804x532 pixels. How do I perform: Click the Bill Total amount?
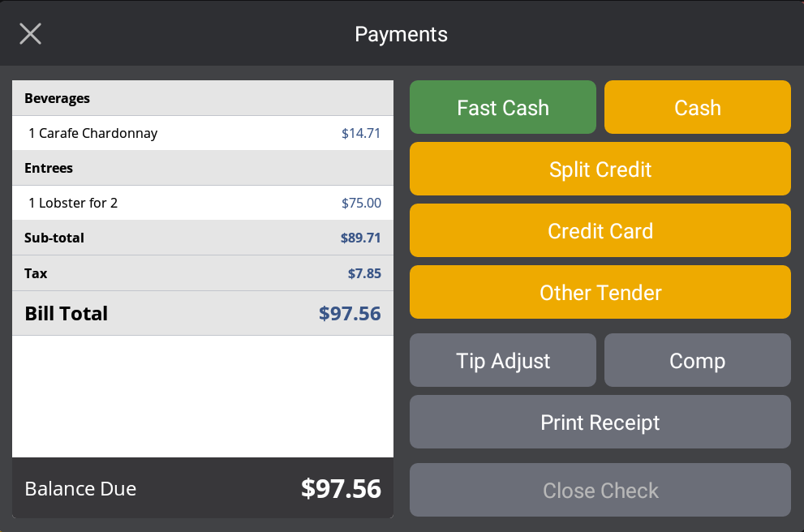348,313
